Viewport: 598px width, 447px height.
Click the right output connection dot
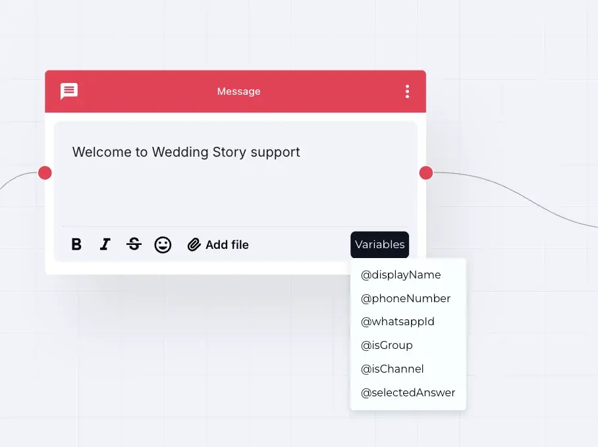pos(425,172)
